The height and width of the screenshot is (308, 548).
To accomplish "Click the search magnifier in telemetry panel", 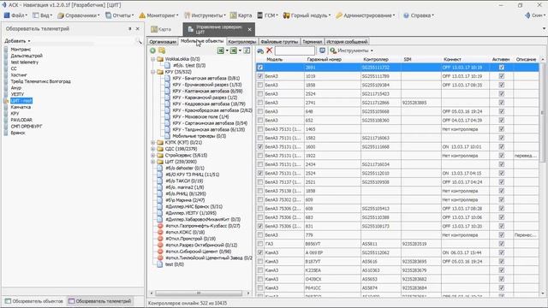I will click(139, 41).
